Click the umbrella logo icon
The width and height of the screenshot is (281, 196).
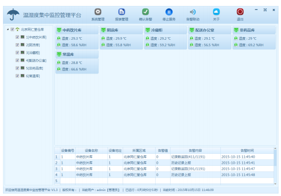tap(13, 14)
